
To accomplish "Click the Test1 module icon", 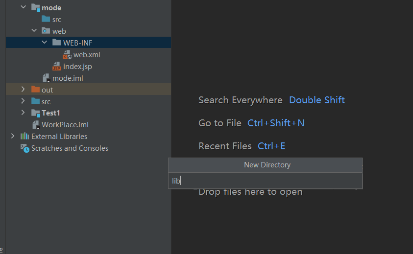I will point(36,113).
